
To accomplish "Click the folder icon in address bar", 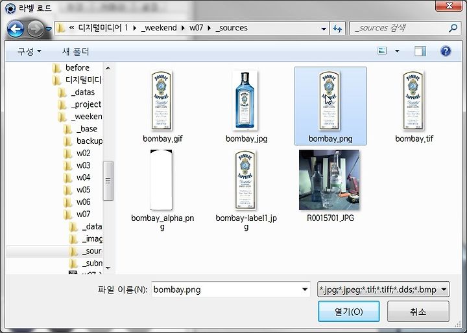I will [61, 29].
